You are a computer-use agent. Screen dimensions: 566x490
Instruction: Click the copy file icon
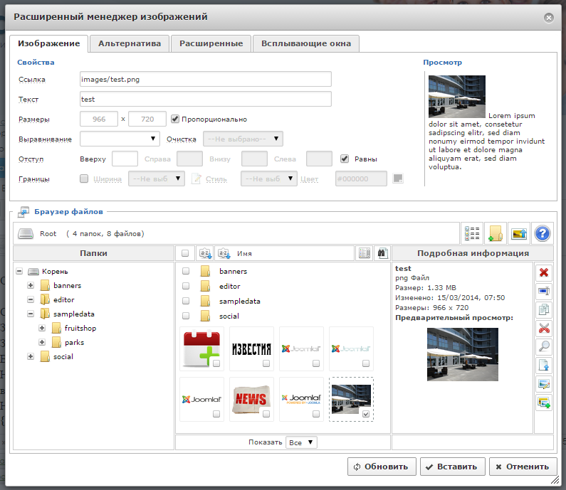coord(544,309)
